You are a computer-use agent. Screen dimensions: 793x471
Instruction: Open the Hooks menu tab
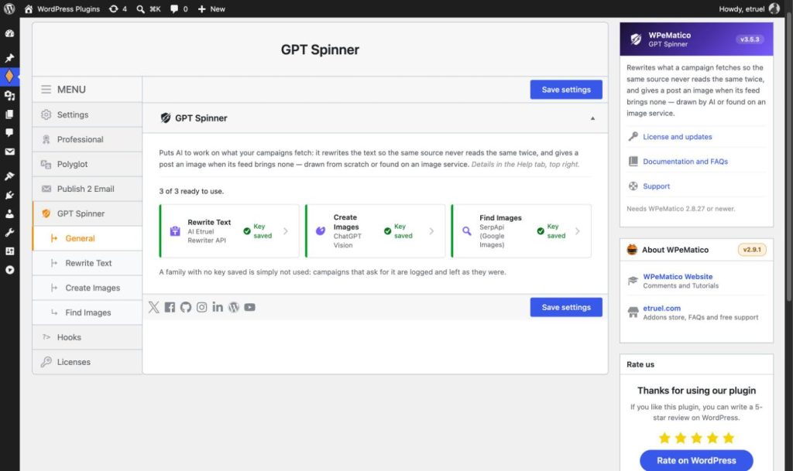click(87, 337)
